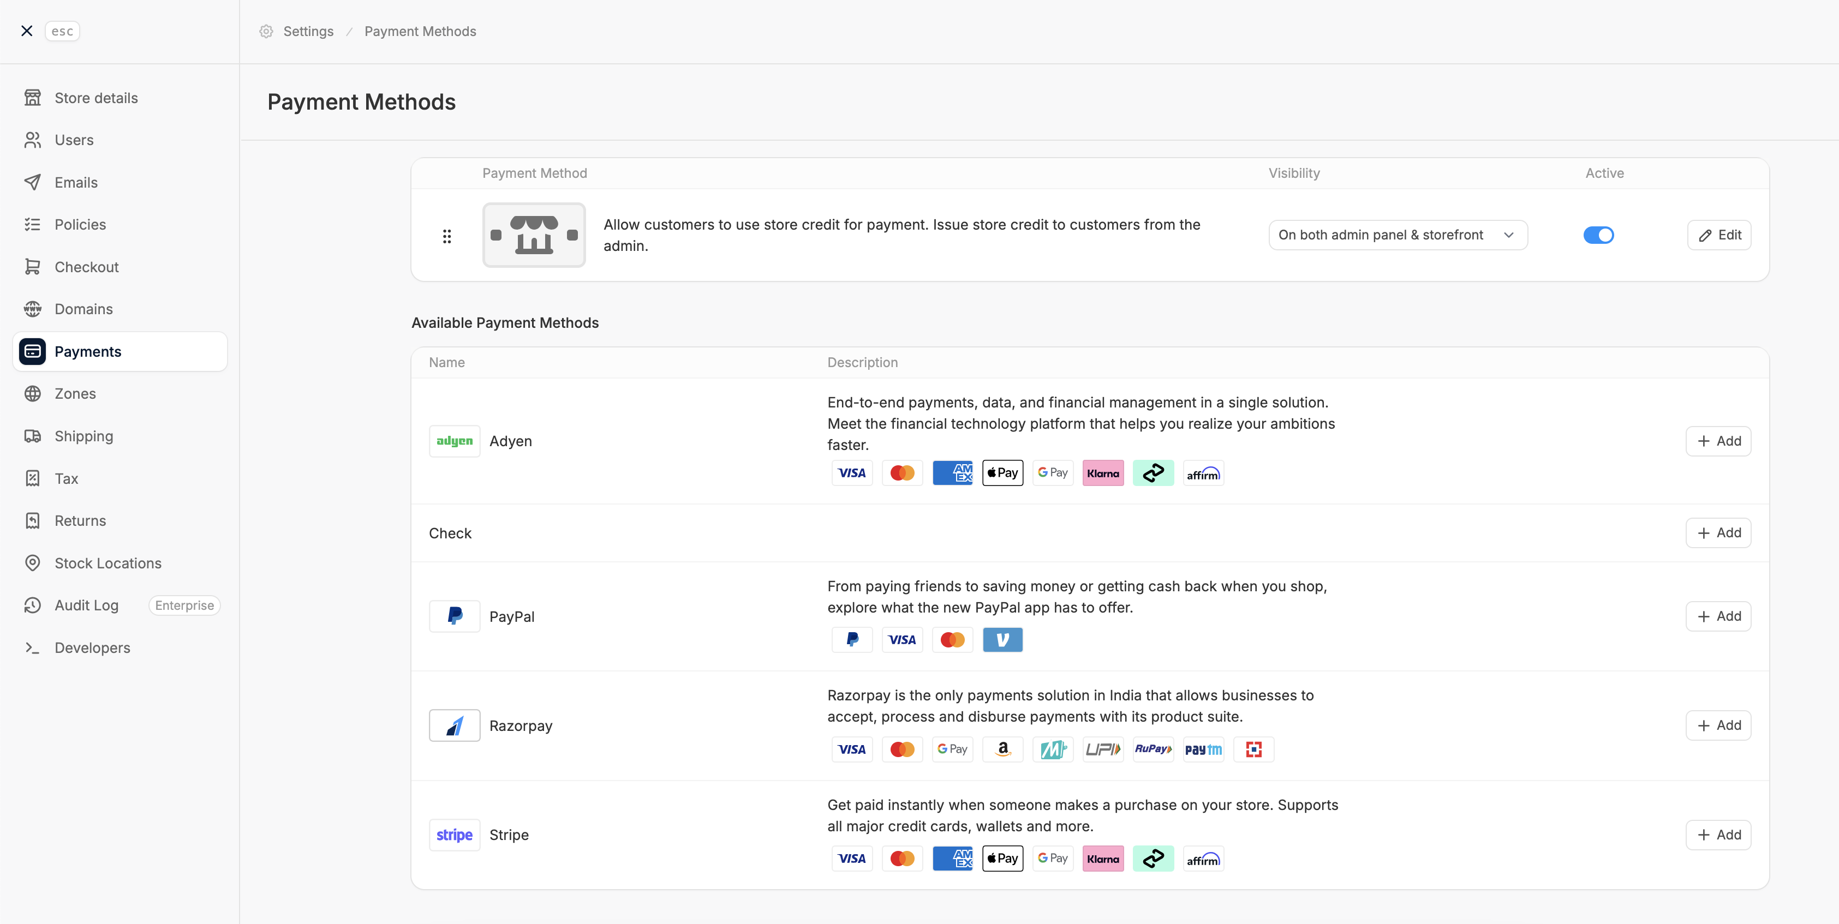The width and height of the screenshot is (1839, 924).
Task: Click the Stripe logo icon
Action: [x=454, y=835]
